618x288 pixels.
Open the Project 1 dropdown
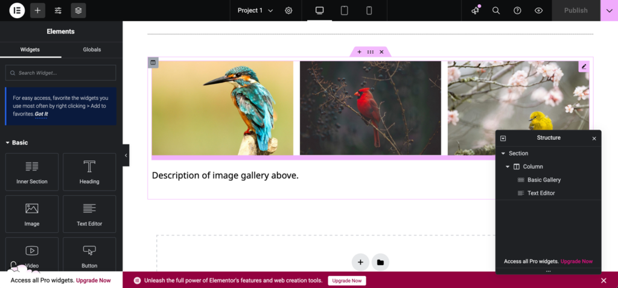click(x=255, y=11)
